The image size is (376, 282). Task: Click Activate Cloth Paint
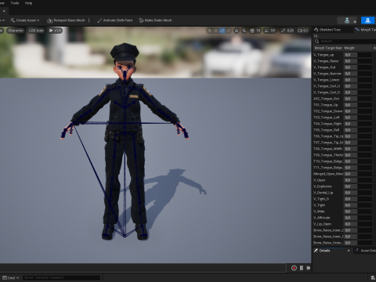tap(115, 20)
